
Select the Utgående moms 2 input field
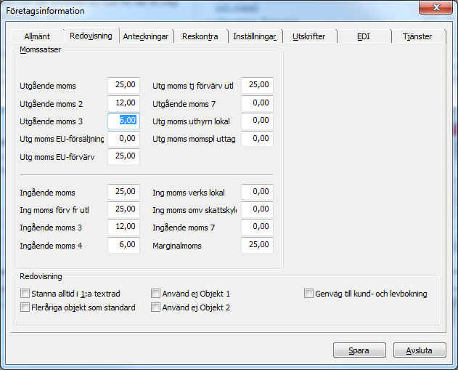click(123, 103)
